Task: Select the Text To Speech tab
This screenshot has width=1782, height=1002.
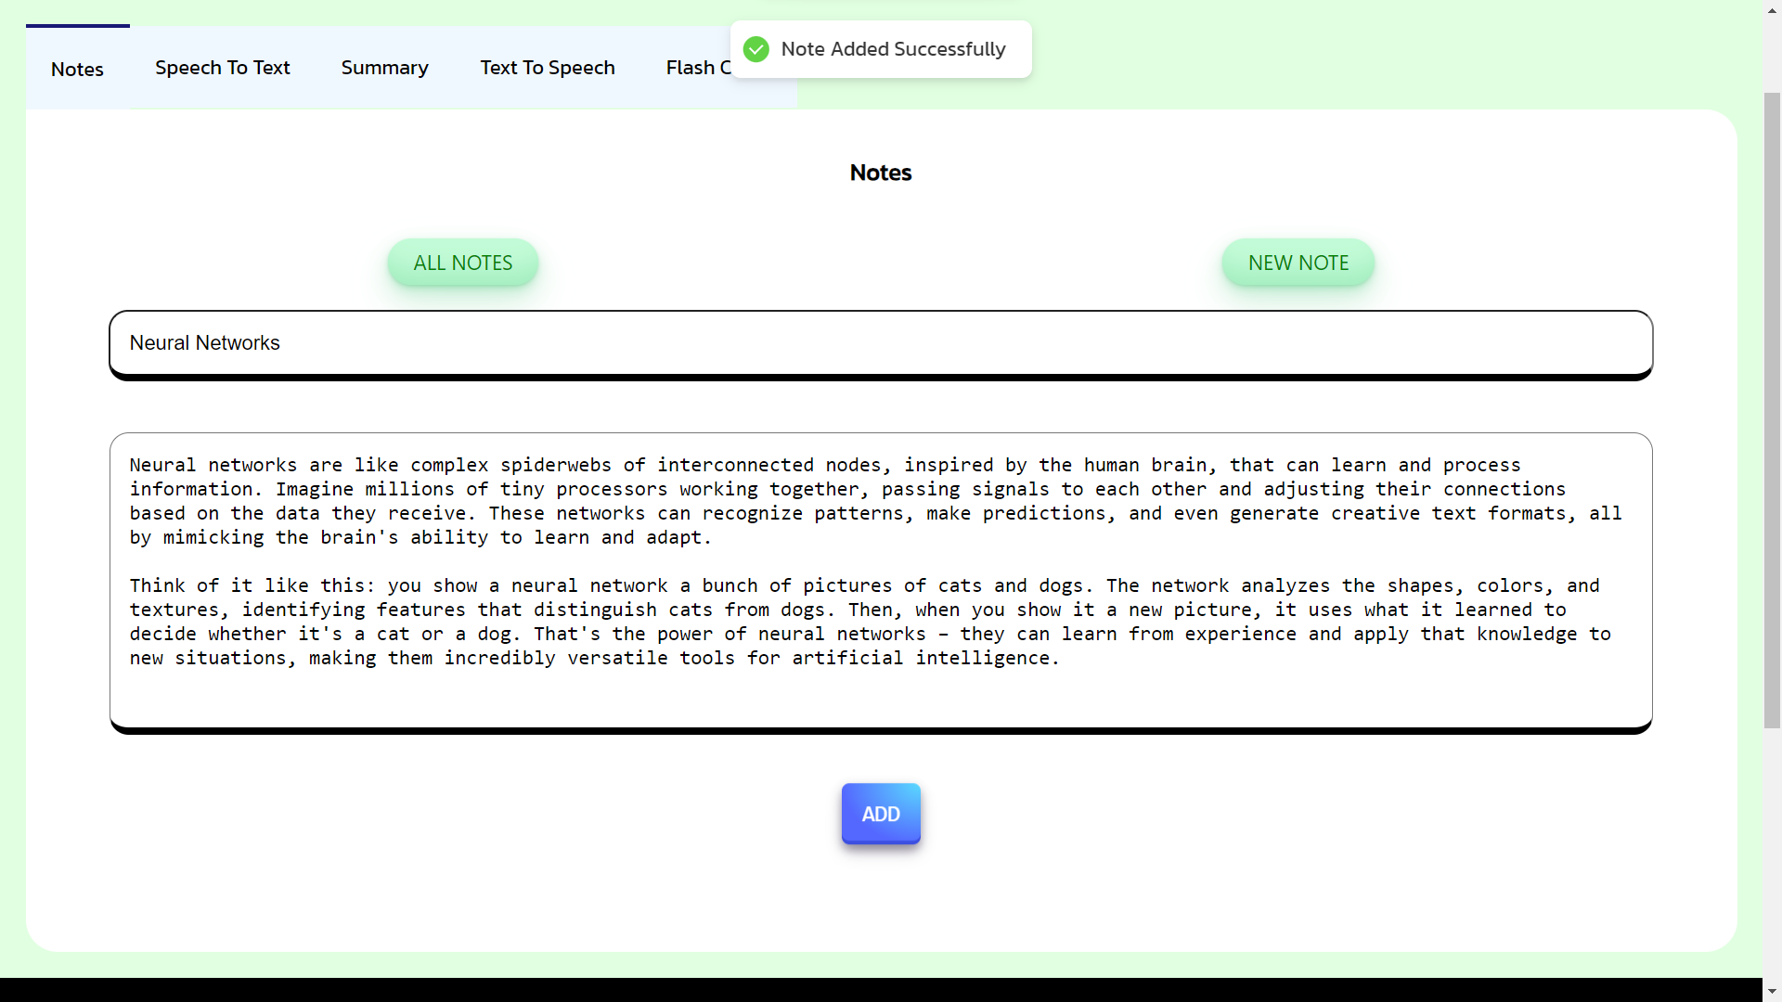Action: pos(547,69)
